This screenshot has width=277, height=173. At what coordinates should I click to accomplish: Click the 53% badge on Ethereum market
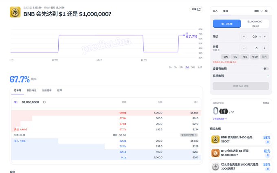pos(267,164)
